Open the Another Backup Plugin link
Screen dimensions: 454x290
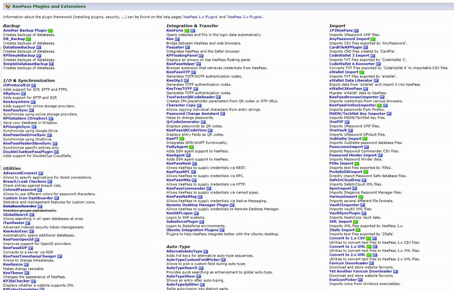coord(25,31)
